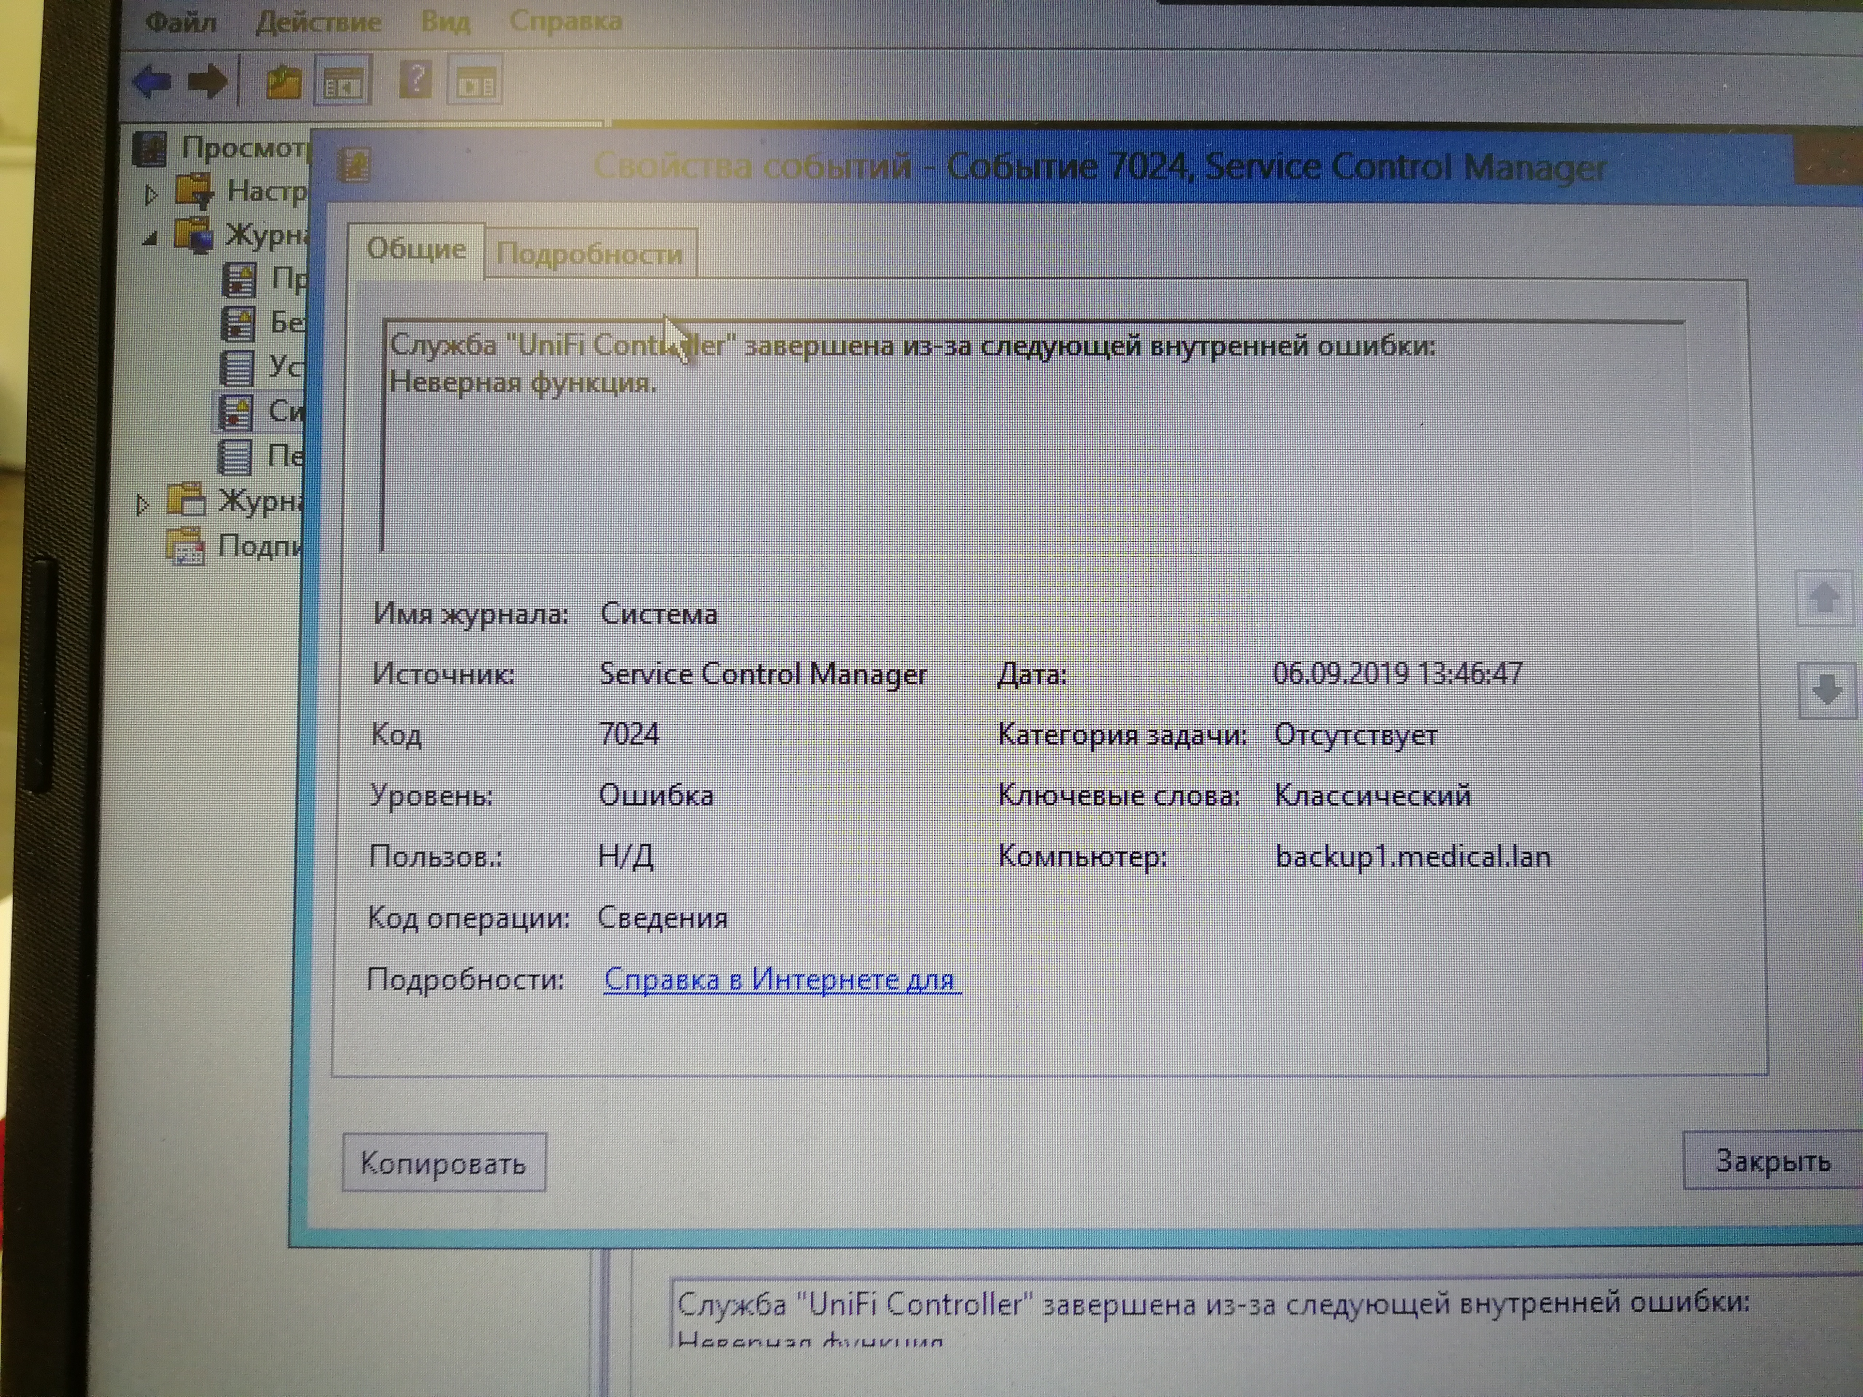Click the Отсутствует task category value

(1356, 735)
